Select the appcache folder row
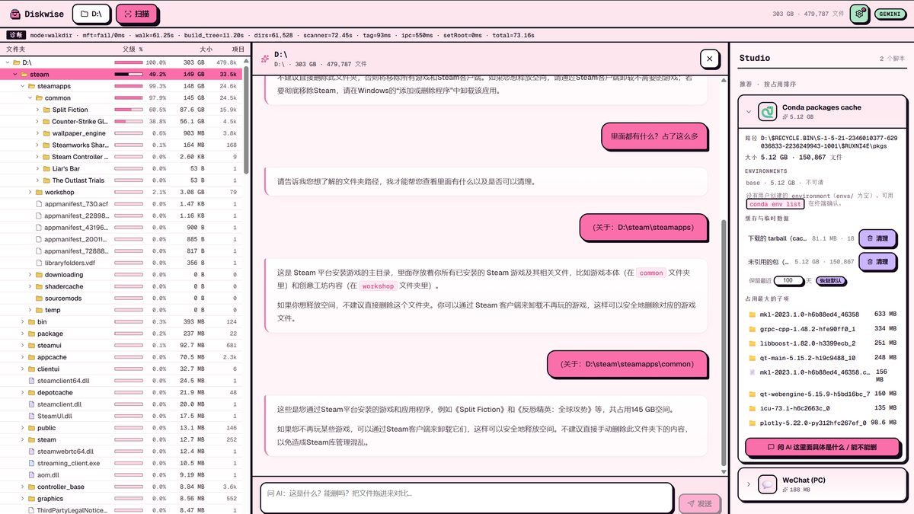 pos(123,357)
